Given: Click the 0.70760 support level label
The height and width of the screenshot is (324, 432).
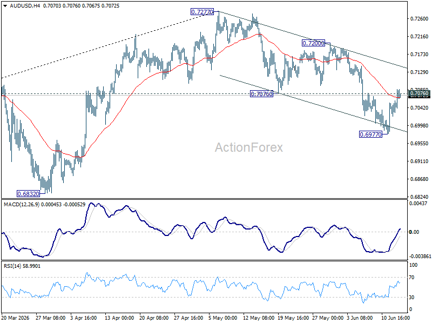Looking at the screenshot, I should tap(261, 94).
